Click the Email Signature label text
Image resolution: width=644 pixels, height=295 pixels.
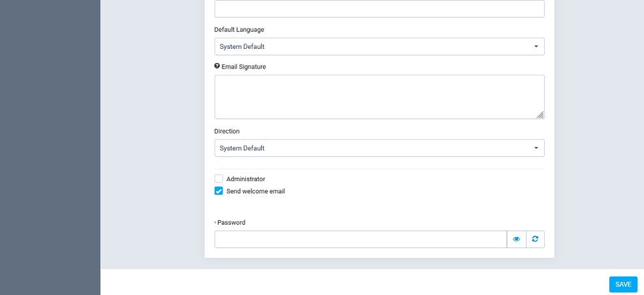[x=243, y=67]
